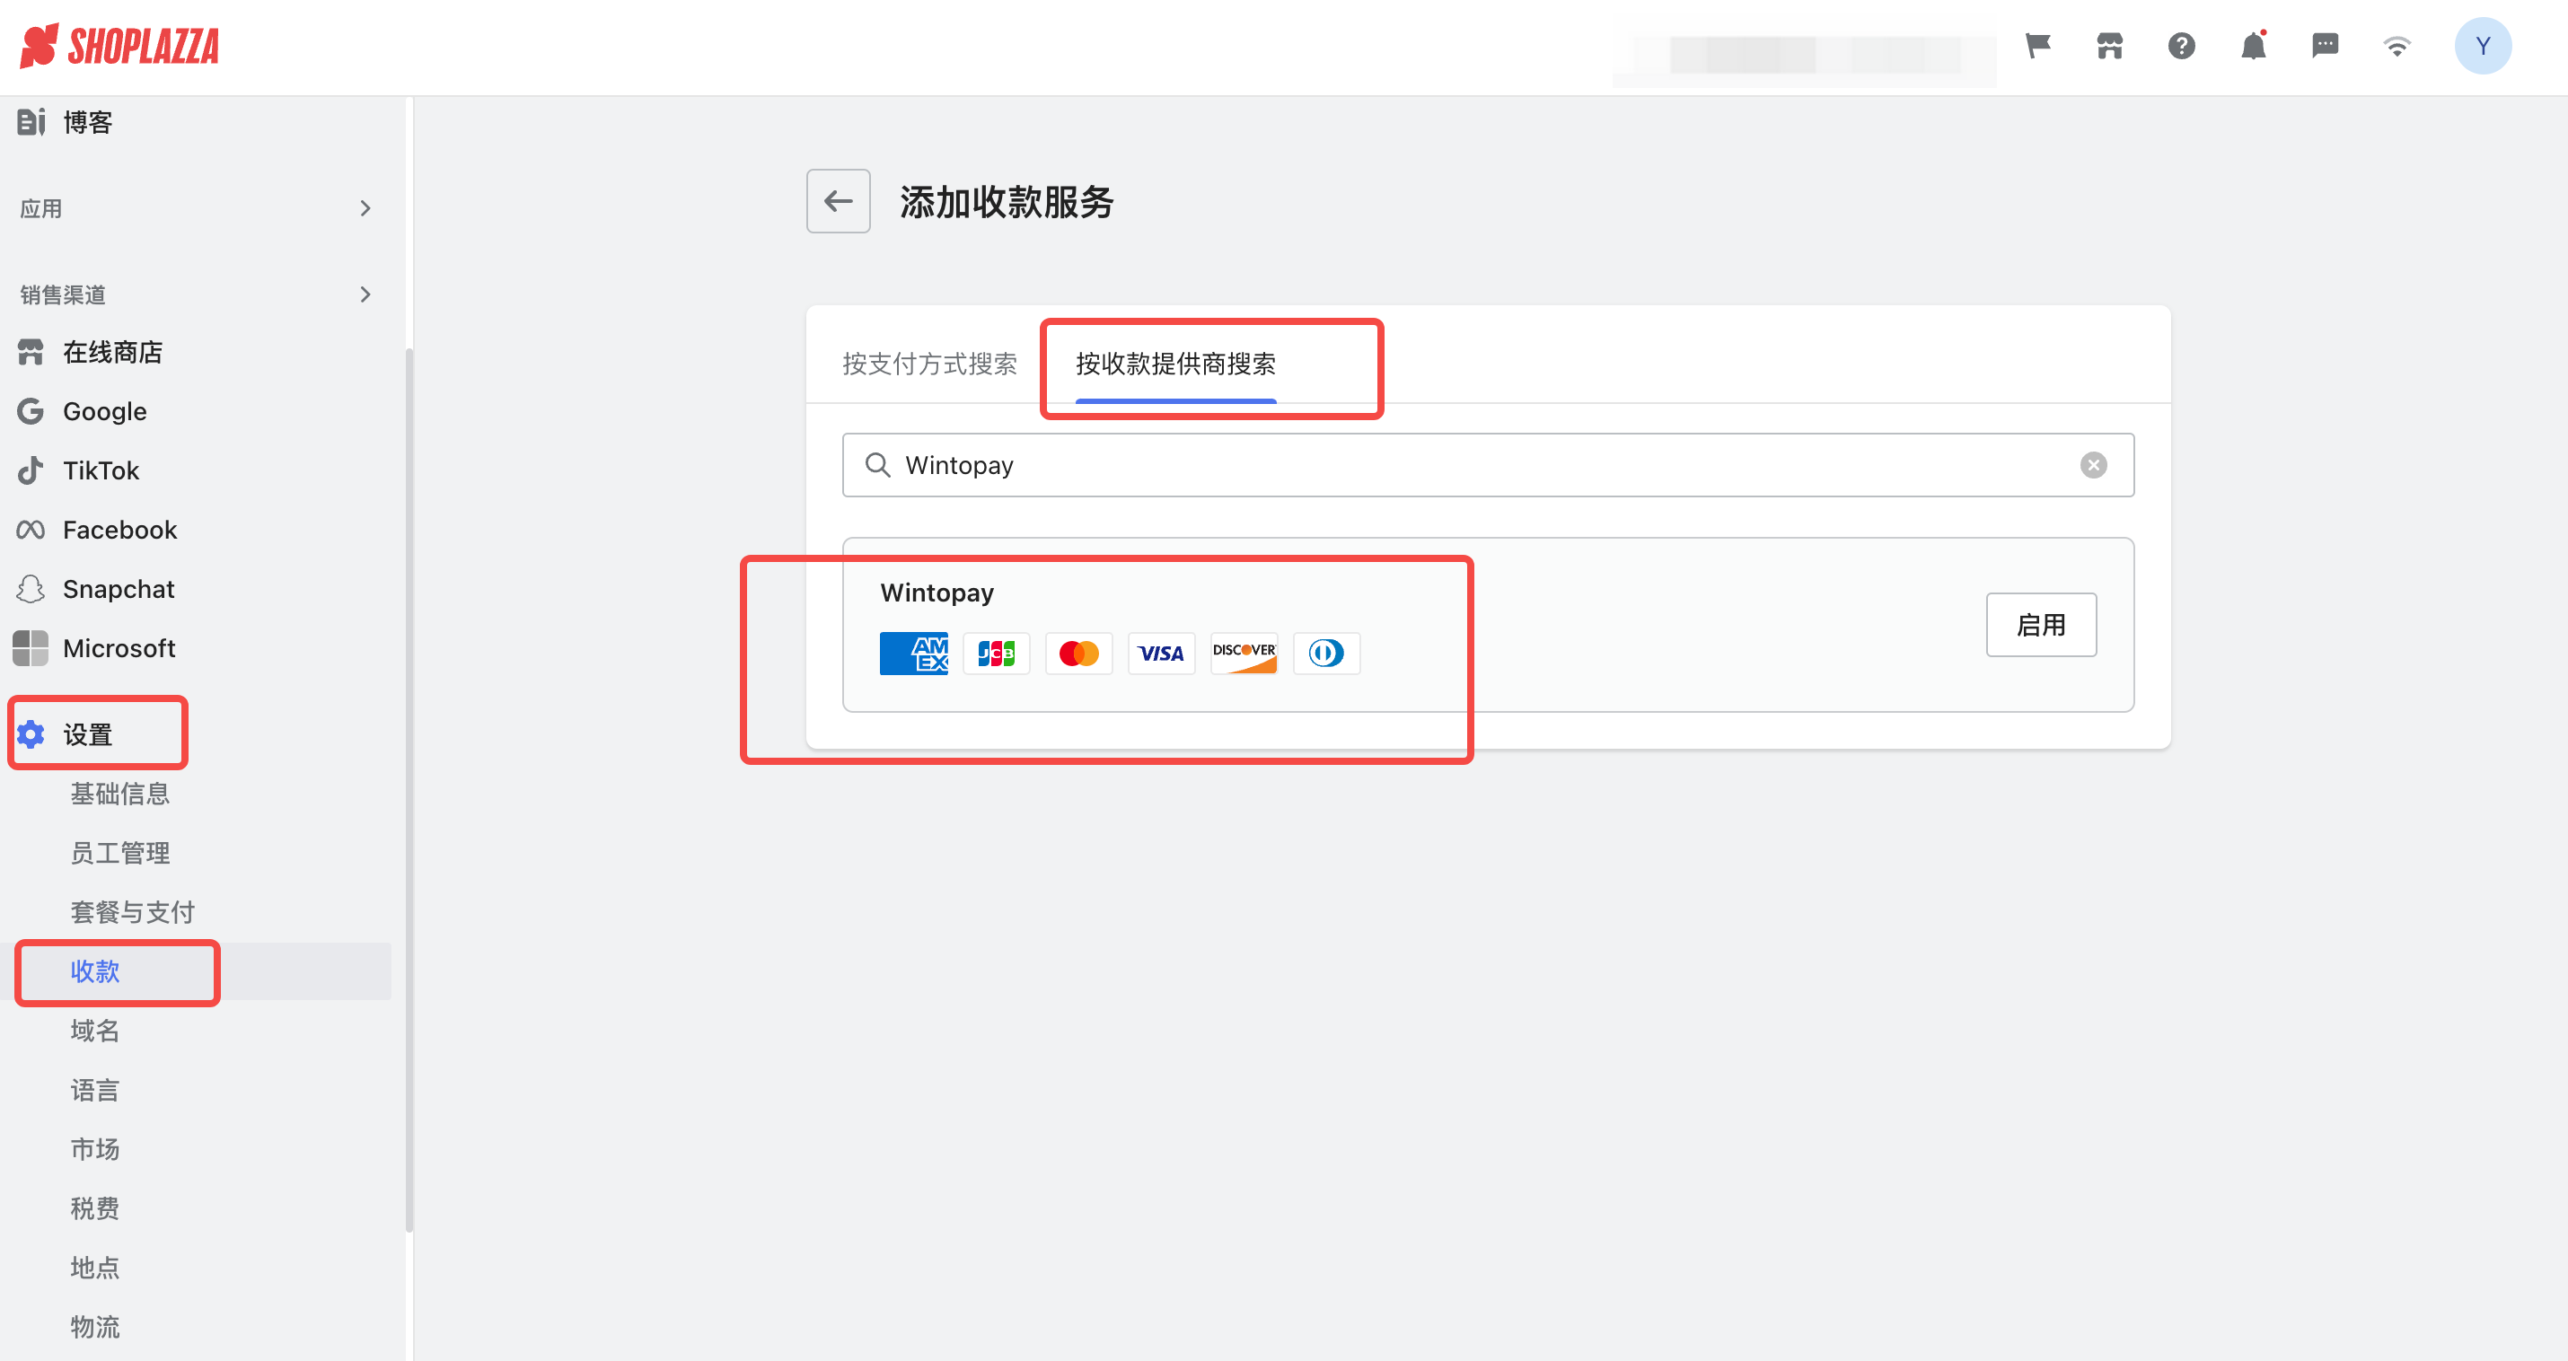Clear the Wintopay search text
Image resolution: width=2568 pixels, height=1361 pixels.
coord(2094,465)
